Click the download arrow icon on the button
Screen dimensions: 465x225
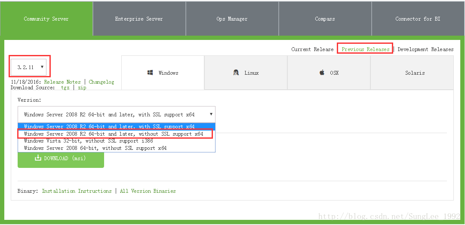(x=38, y=158)
